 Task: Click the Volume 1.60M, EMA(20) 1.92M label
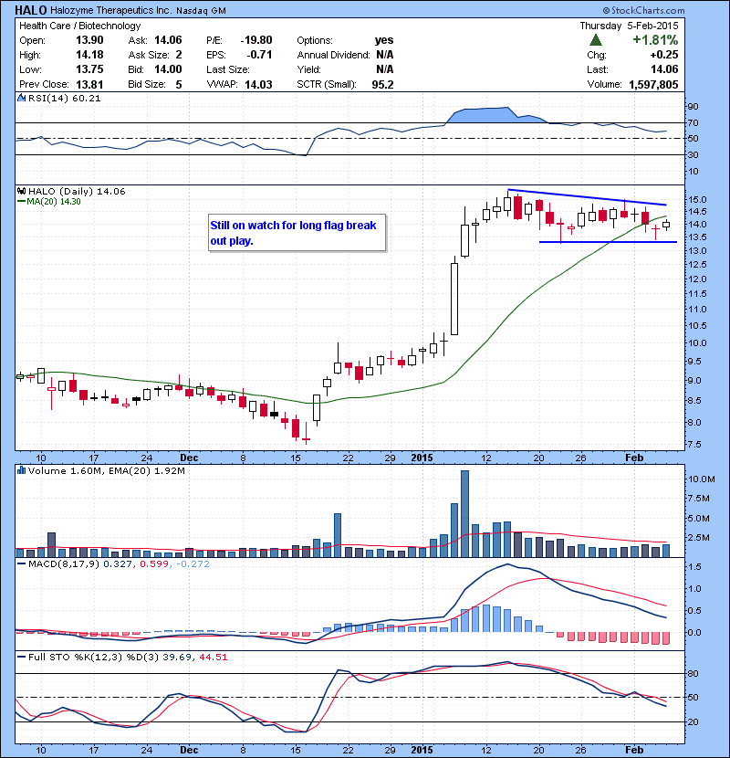click(x=106, y=470)
